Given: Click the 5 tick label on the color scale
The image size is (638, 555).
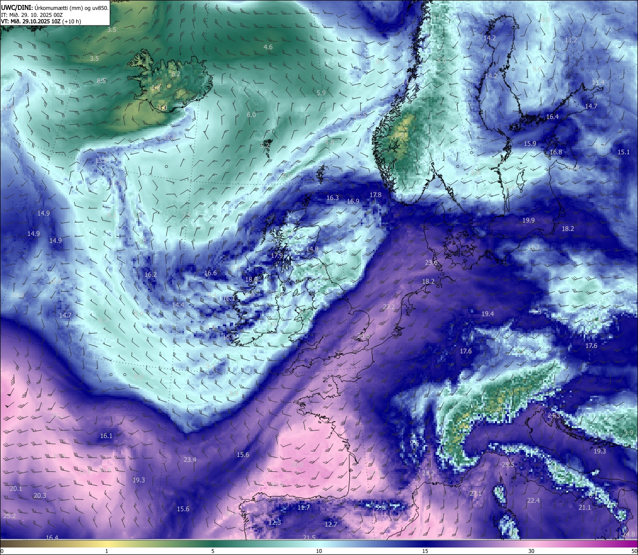Looking at the screenshot, I should pyautogui.click(x=213, y=551).
